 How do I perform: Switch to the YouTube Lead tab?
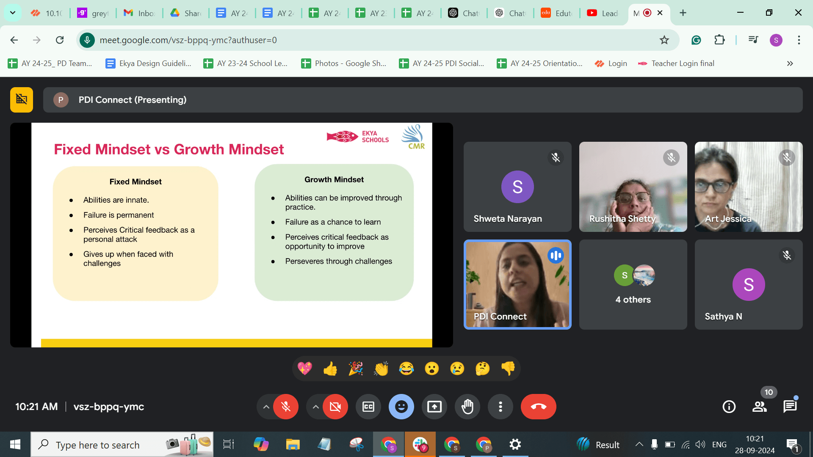(603, 13)
